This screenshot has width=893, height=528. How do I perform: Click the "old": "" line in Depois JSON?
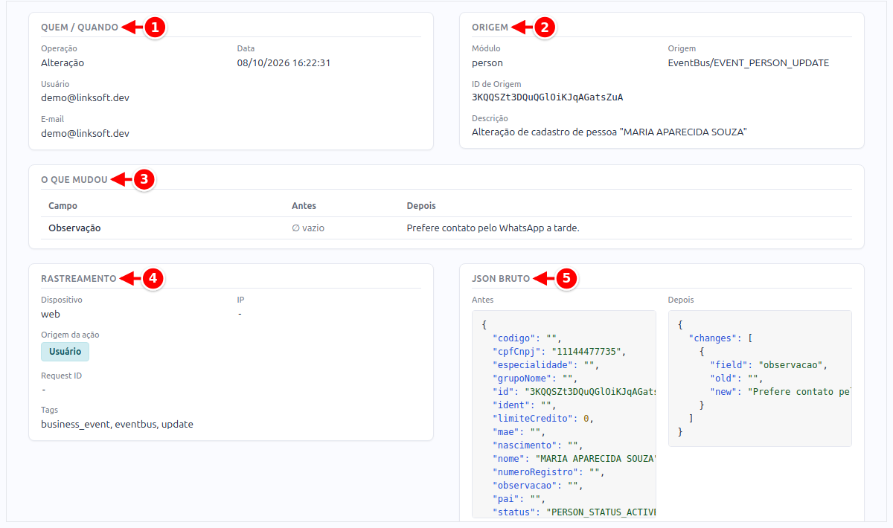737,379
